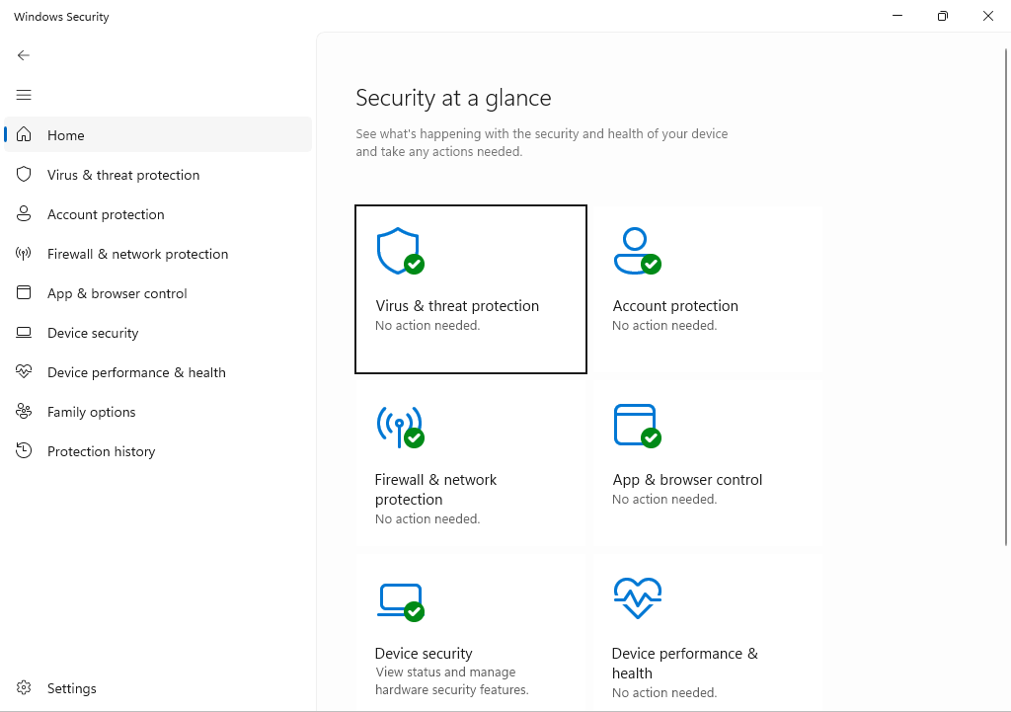Toggle the hamburger navigation menu

pyautogui.click(x=24, y=95)
